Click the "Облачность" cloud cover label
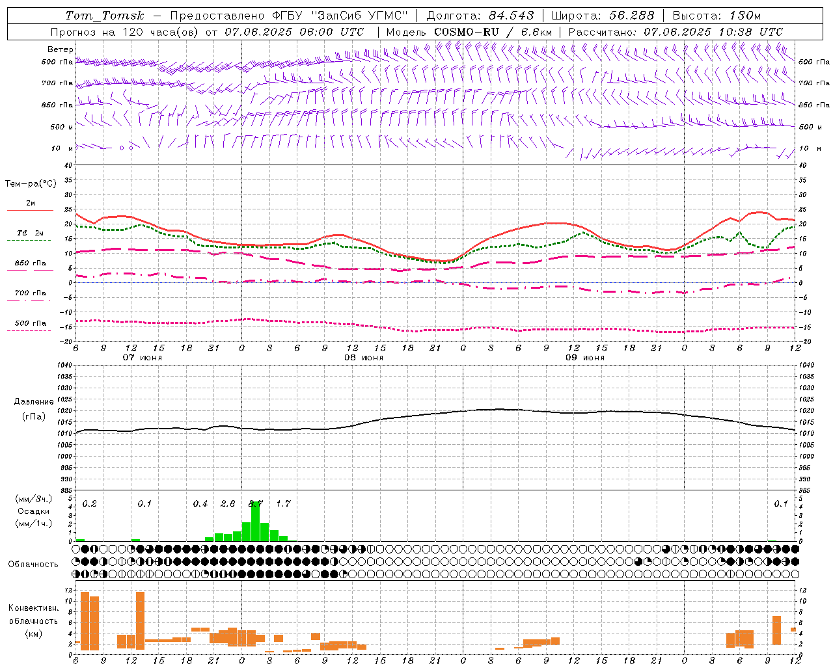Screen dimensions: 833x666 33,565
